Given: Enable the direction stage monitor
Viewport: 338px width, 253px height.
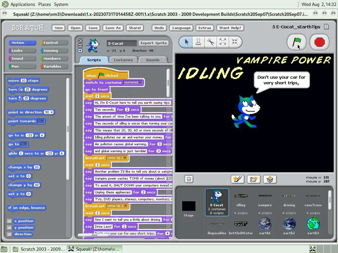Looking at the screenshot, I should click(9, 234).
